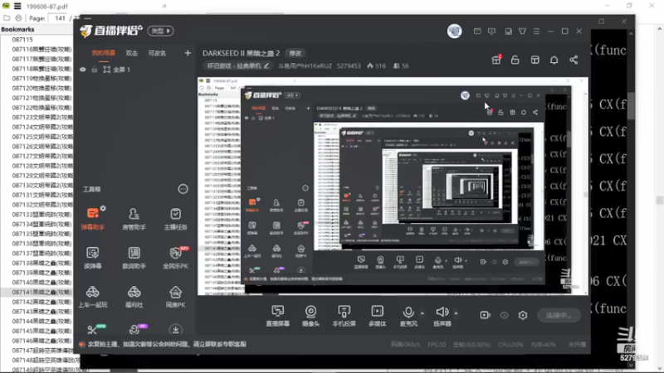Add 直播屏幕 screen capture source
Image resolution: width=664 pixels, height=373 pixels.
tap(278, 316)
